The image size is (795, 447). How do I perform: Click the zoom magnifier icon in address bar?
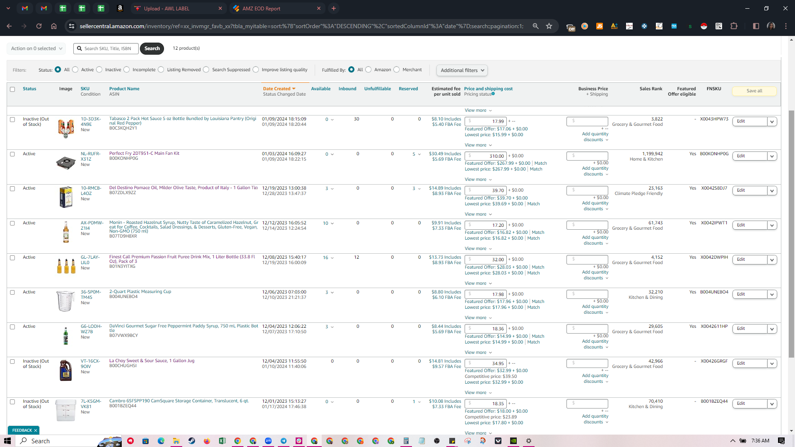[535, 26]
